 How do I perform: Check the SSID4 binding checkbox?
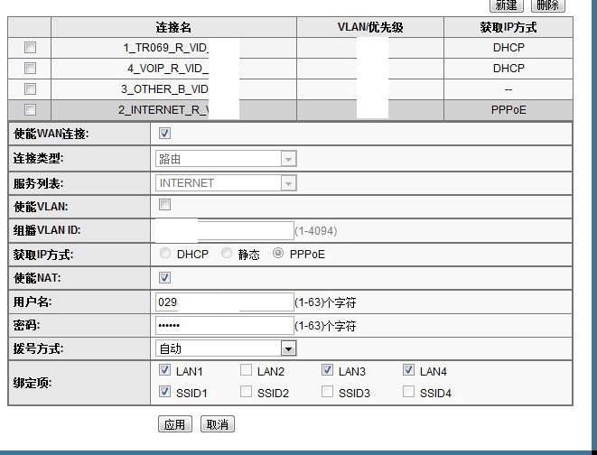(408, 392)
